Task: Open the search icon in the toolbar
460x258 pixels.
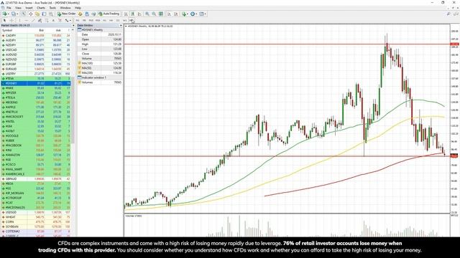Action: tap(448, 14)
